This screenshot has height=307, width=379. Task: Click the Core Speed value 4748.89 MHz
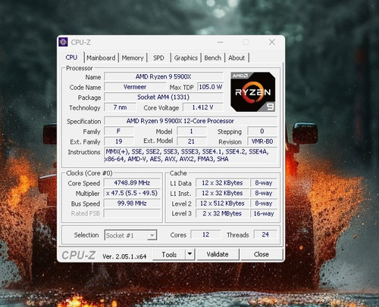click(x=132, y=183)
